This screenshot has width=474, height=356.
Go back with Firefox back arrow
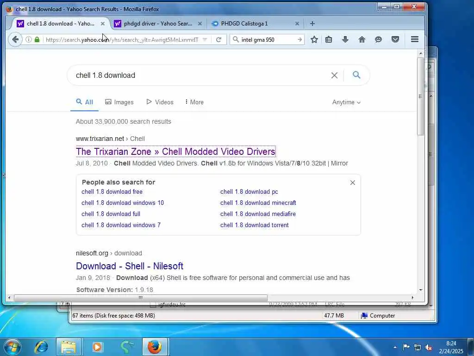point(15,39)
